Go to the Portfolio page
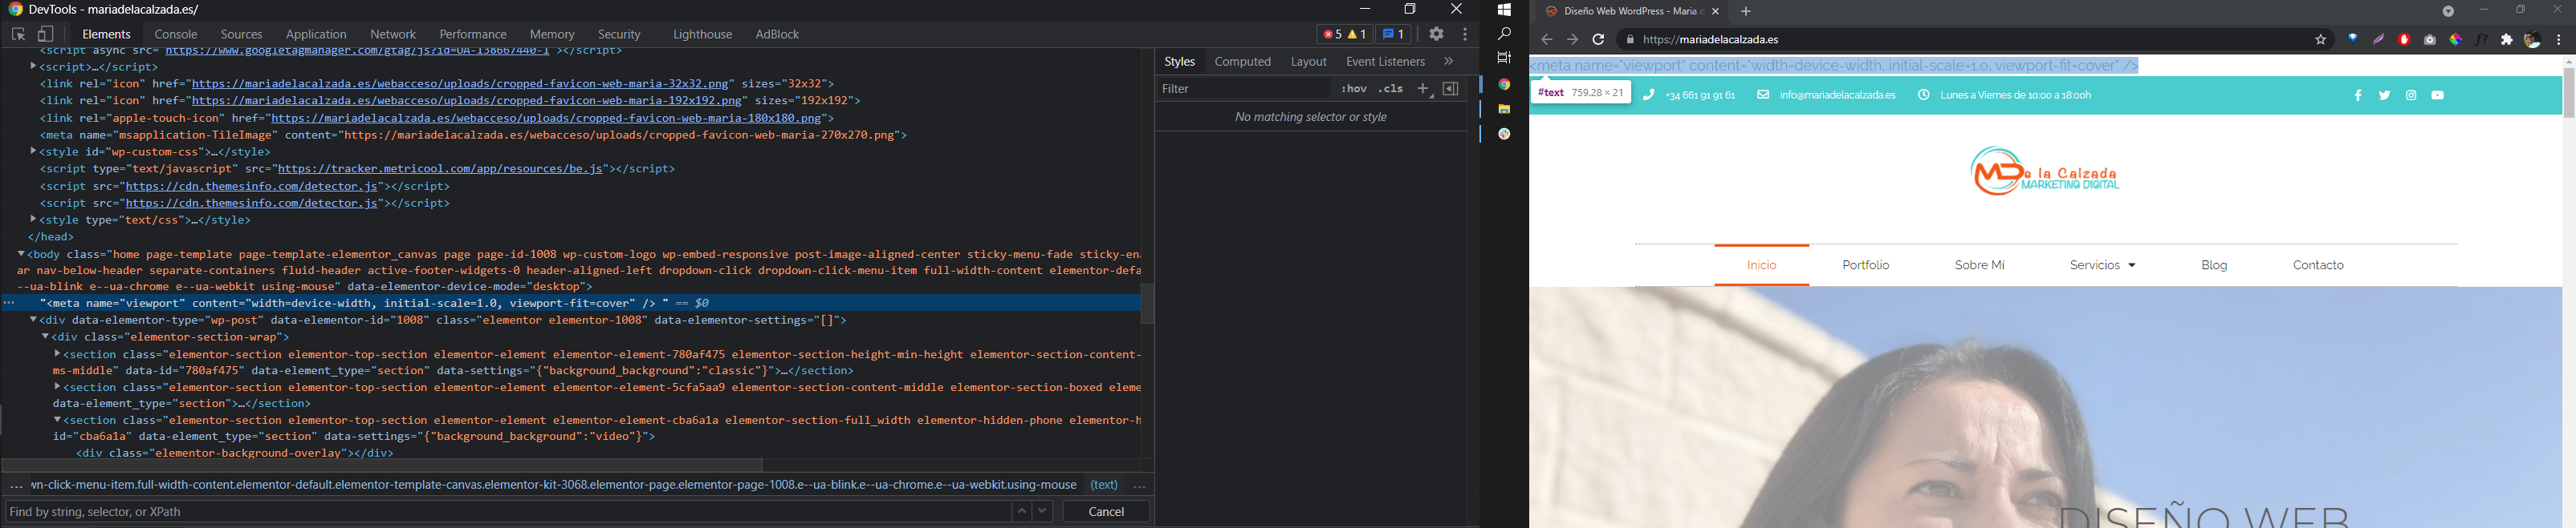 click(1866, 265)
